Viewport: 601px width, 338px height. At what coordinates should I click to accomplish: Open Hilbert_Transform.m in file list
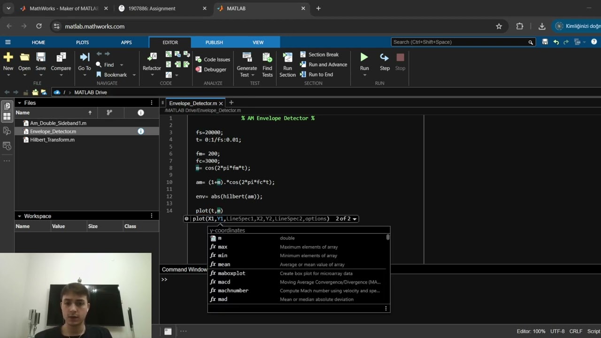point(52,140)
